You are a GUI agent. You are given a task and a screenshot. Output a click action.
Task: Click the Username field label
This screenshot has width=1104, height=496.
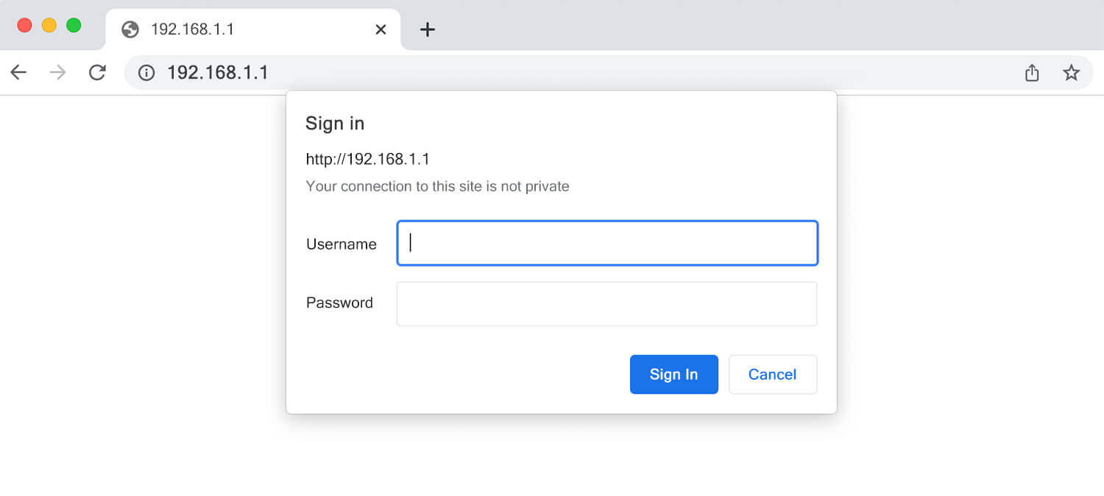tap(342, 244)
